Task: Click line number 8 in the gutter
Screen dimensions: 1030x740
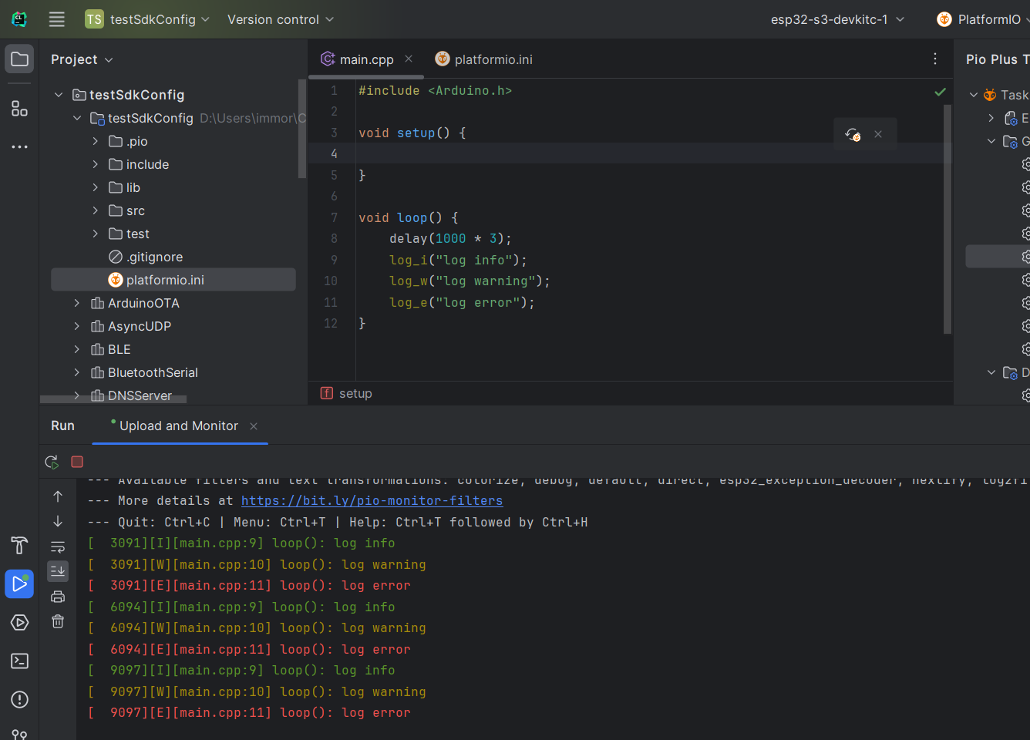Action: pos(334,239)
